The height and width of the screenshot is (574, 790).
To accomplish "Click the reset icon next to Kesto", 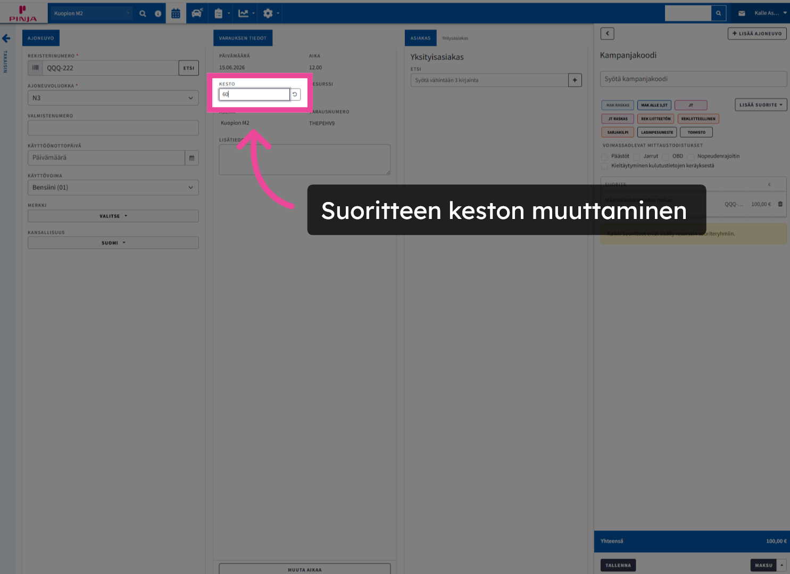I will pos(295,94).
